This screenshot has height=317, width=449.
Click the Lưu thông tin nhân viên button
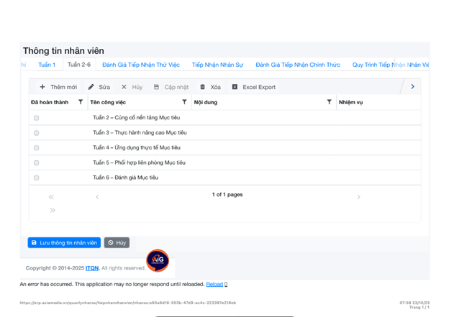[x=64, y=243]
